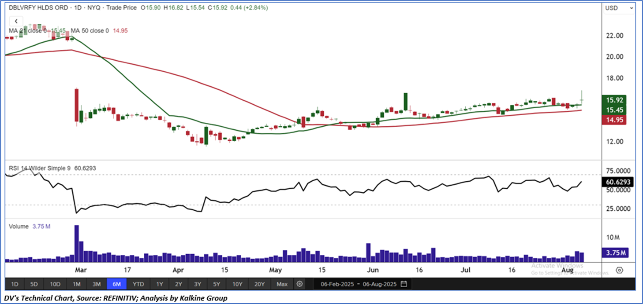Viewport: 643px width, 304px height.
Task: Open the calendar icon next to date range
Action: click(404, 284)
